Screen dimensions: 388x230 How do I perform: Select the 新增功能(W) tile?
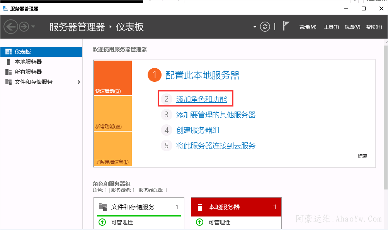click(113, 113)
